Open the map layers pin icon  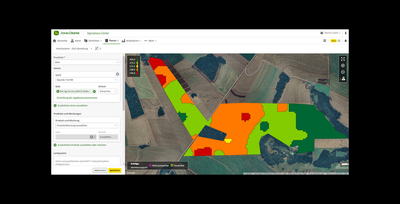pyautogui.click(x=343, y=79)
